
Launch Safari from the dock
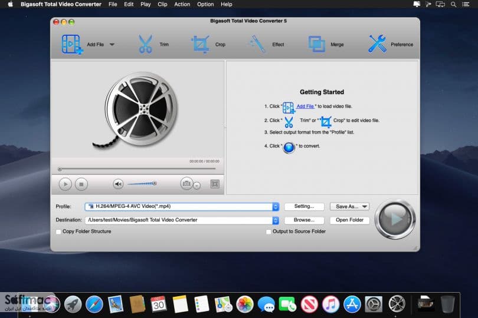click(x=94, y=304)
